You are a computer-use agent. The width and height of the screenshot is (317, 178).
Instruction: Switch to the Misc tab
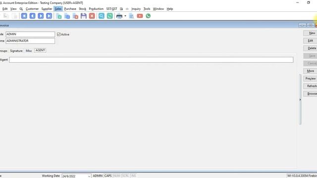pos(29,51)
